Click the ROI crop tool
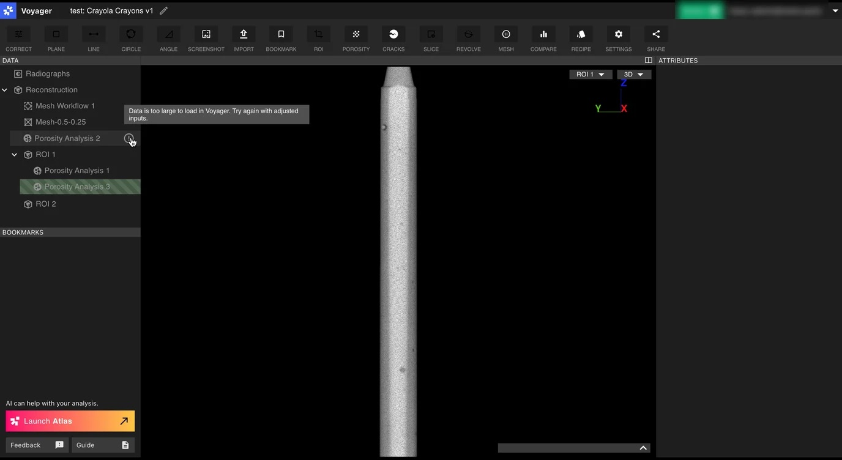 point(319,34)
